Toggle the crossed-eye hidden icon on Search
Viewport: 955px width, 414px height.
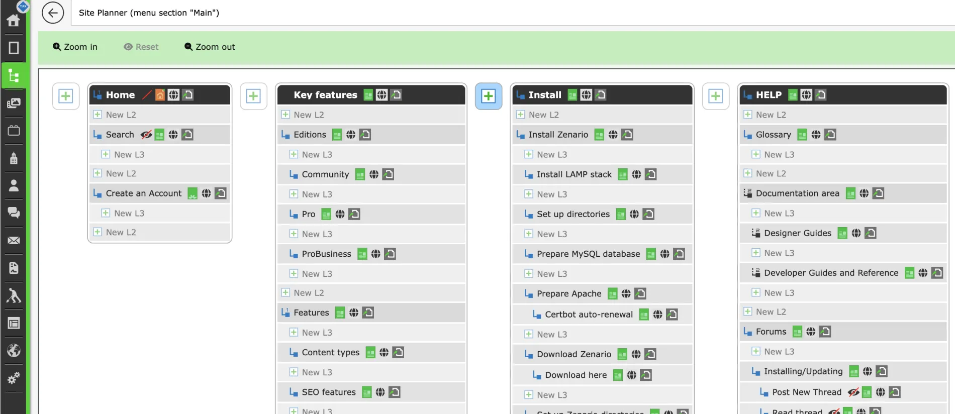tap(146, 135)
